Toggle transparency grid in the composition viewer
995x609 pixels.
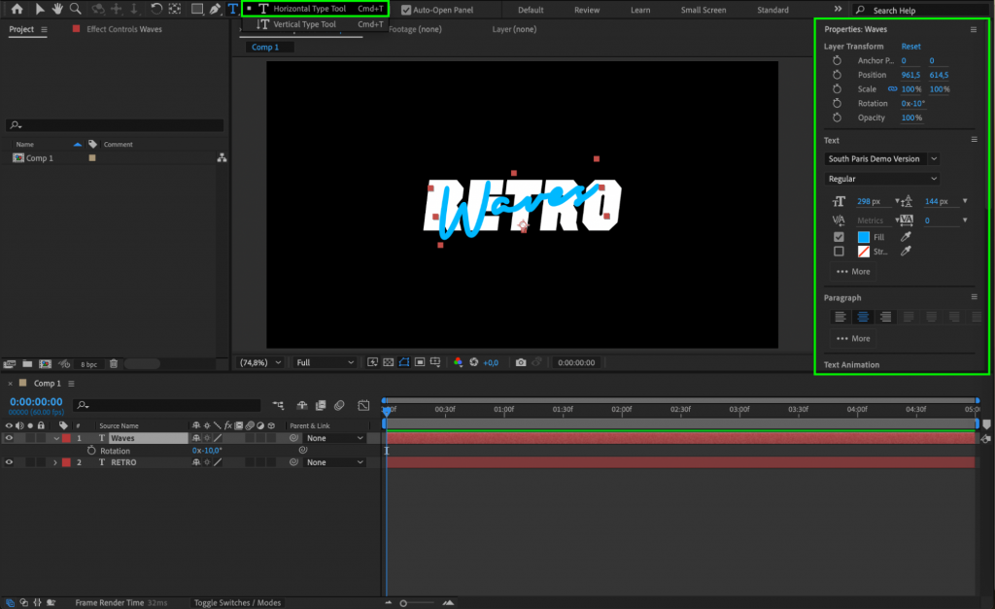(388, 362)
